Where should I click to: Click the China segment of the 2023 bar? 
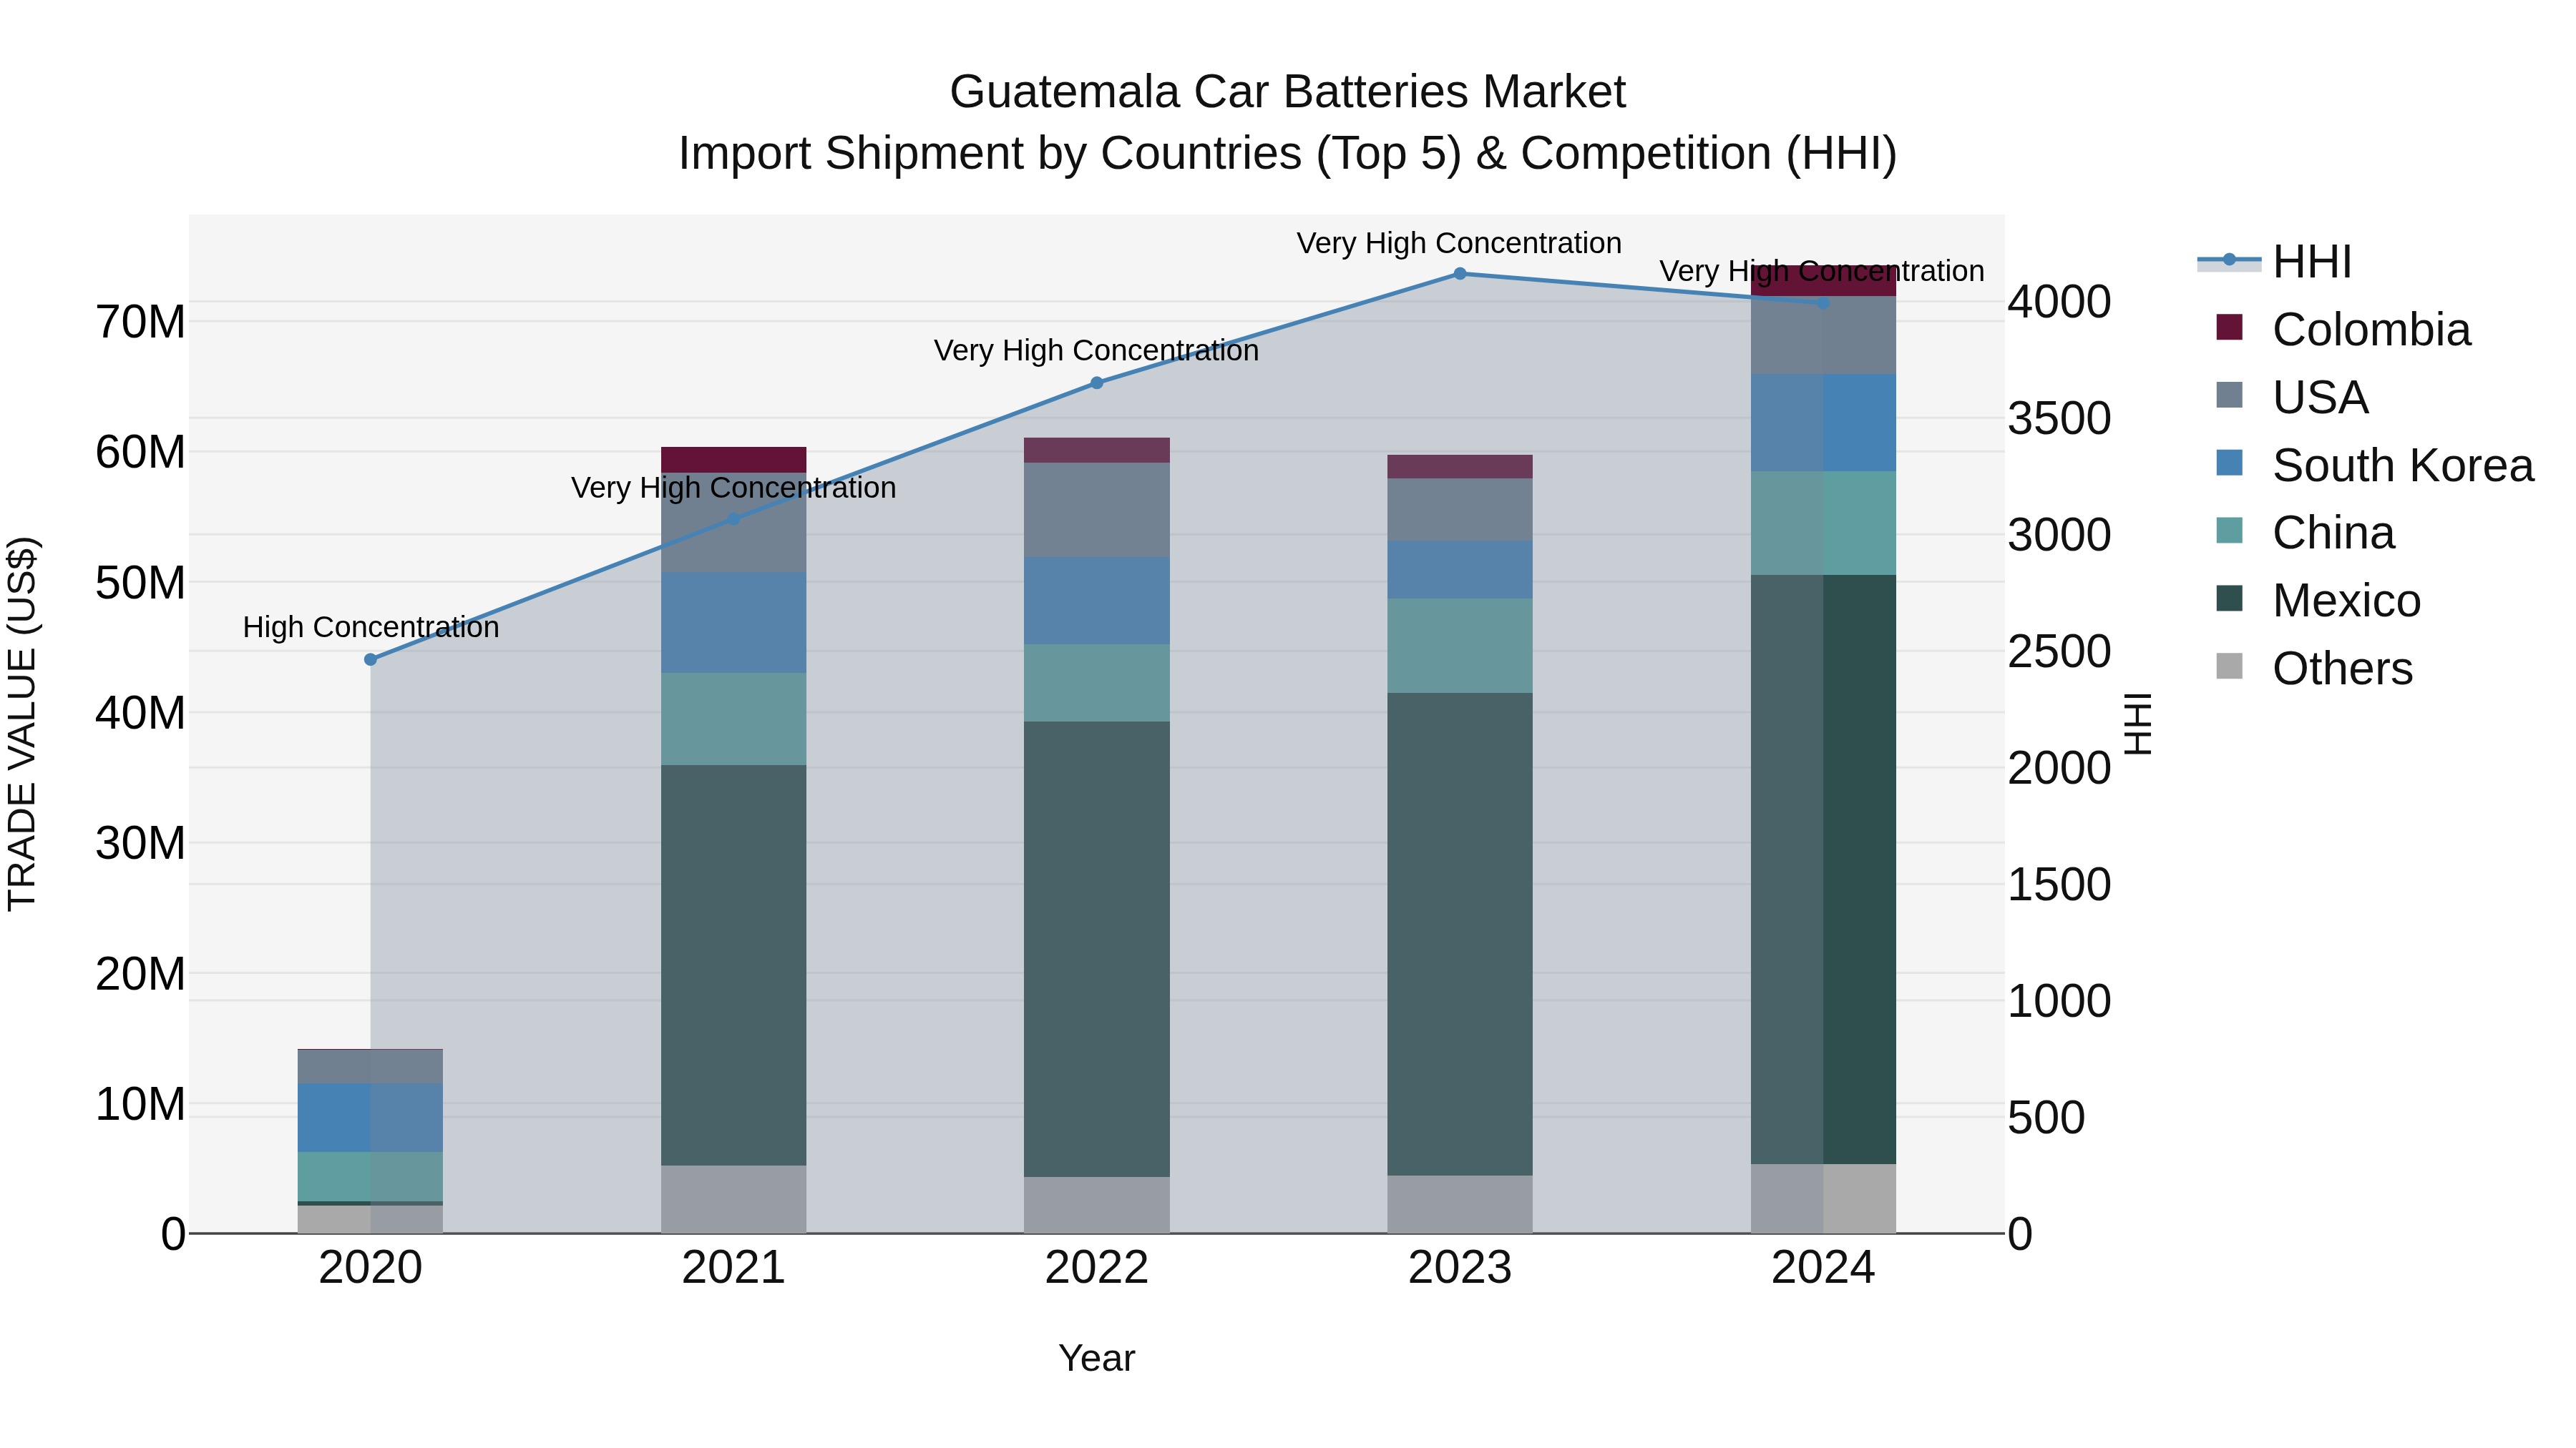pyautogui.click(x=1460, y=646)
